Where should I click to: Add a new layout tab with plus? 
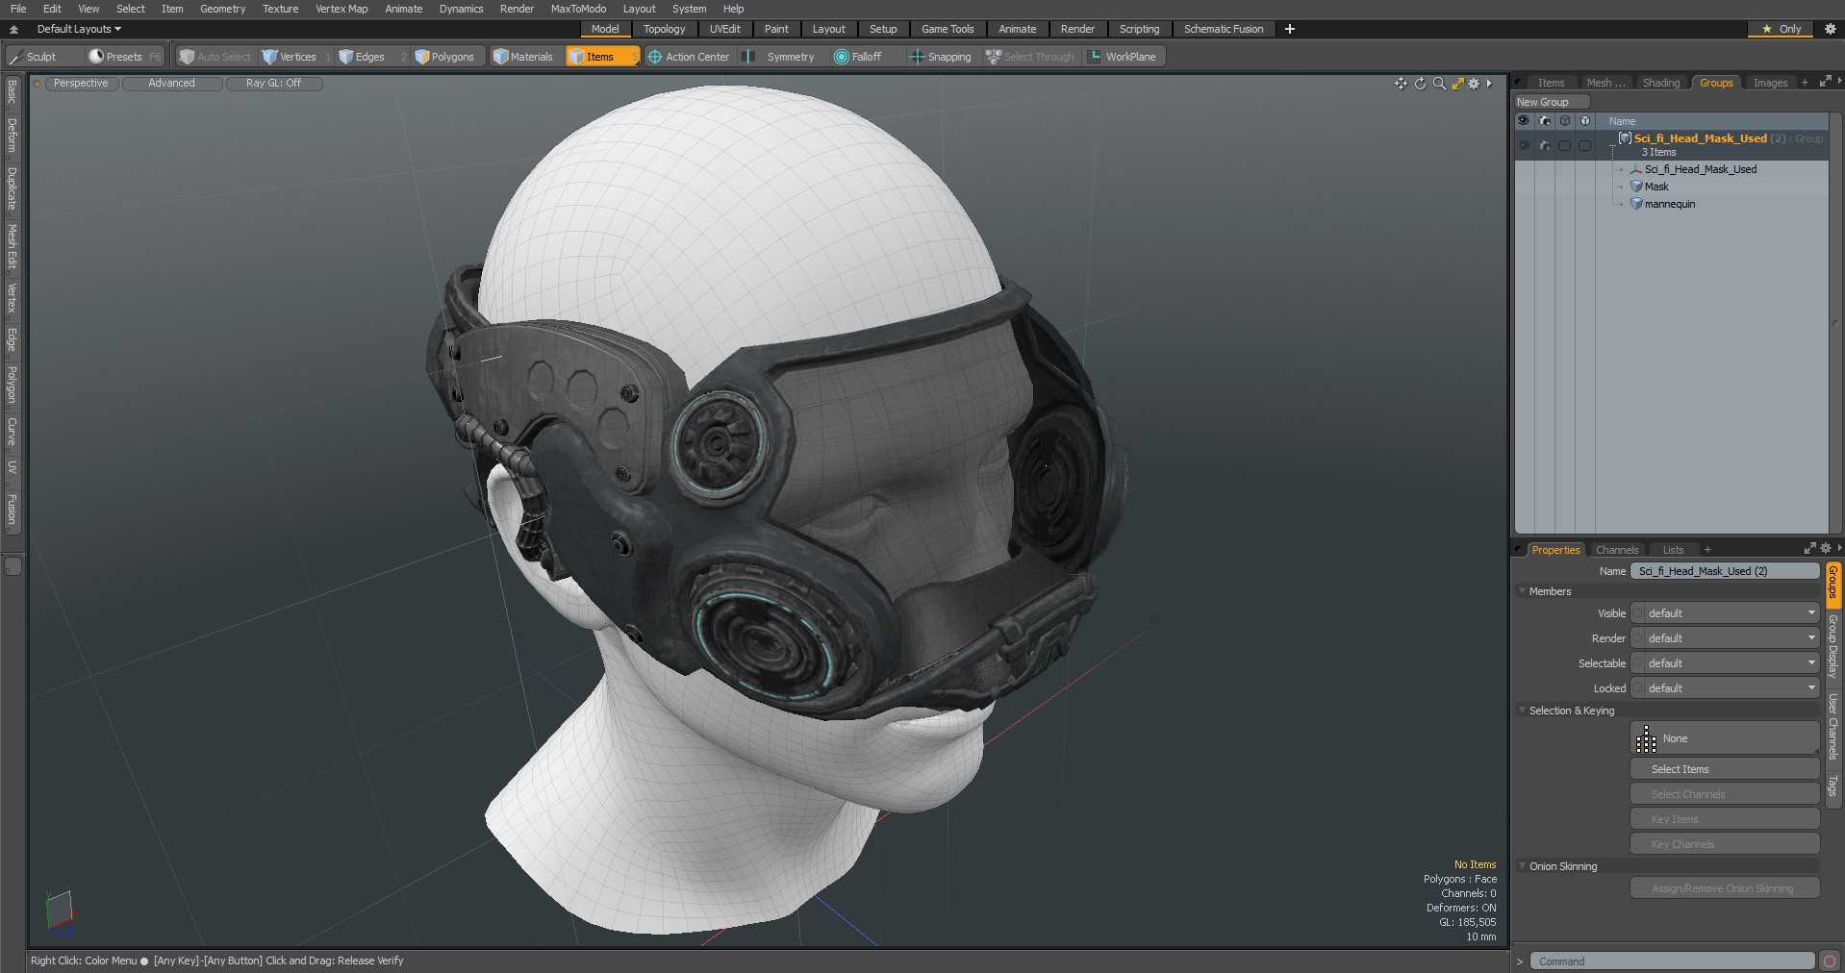1290,29
